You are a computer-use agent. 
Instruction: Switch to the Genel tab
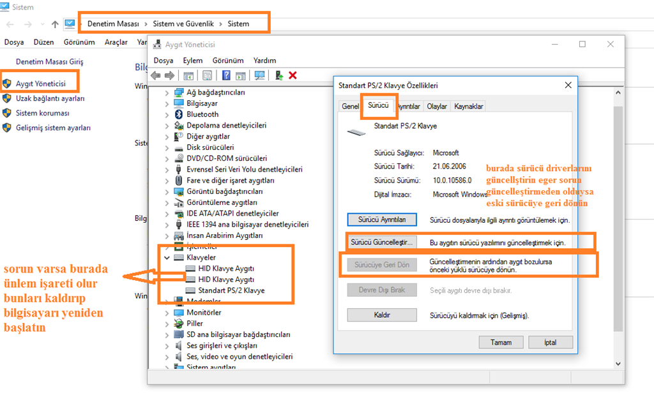(x=350, y=107)
